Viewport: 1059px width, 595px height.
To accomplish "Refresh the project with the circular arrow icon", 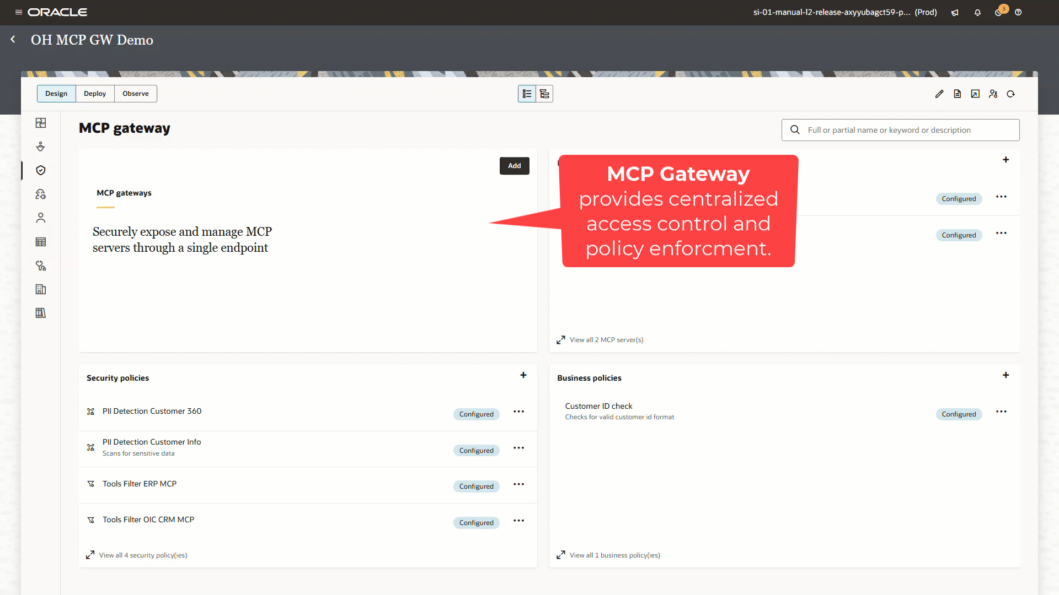I will 1011,94.
